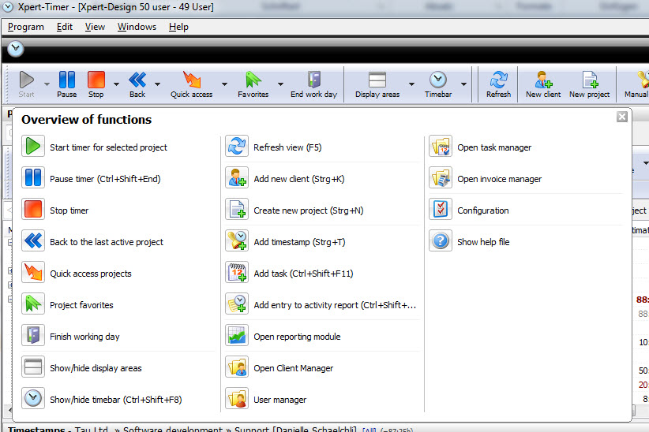
Task: Open the Program menu
Action: 26,27
